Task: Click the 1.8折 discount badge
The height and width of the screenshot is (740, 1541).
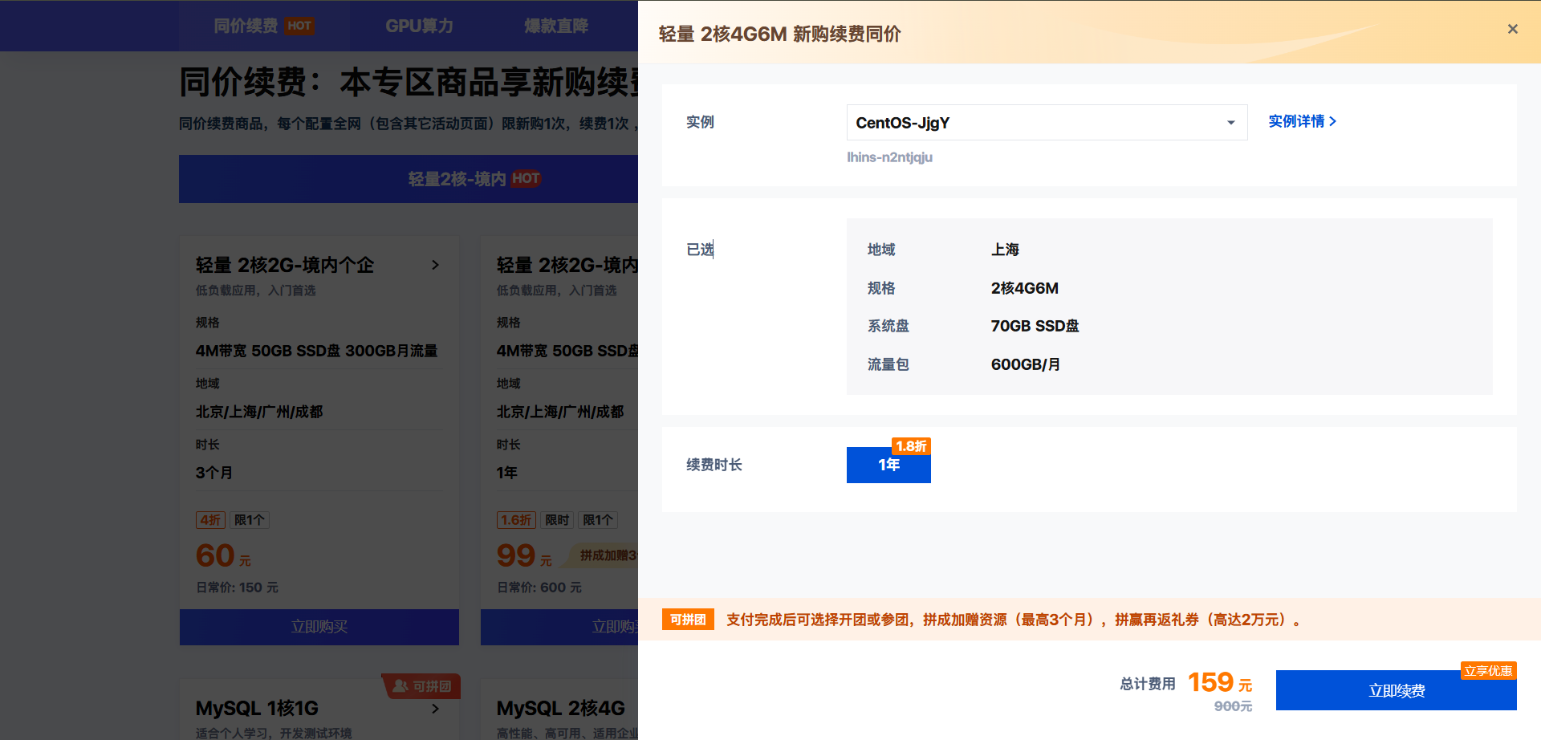Action: coord(911,446)
